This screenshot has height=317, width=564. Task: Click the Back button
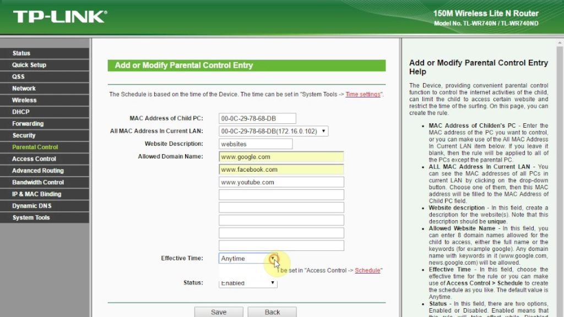(272, 312)
